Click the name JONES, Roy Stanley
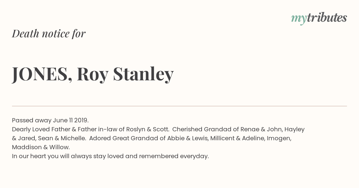 [x=93, y=74]
